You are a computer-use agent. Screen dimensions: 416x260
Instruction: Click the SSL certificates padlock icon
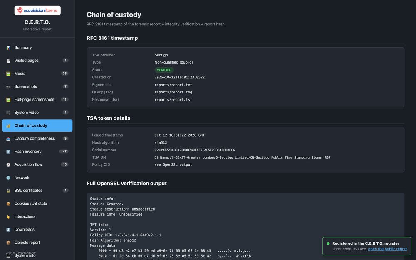click(x=8, y=191)
